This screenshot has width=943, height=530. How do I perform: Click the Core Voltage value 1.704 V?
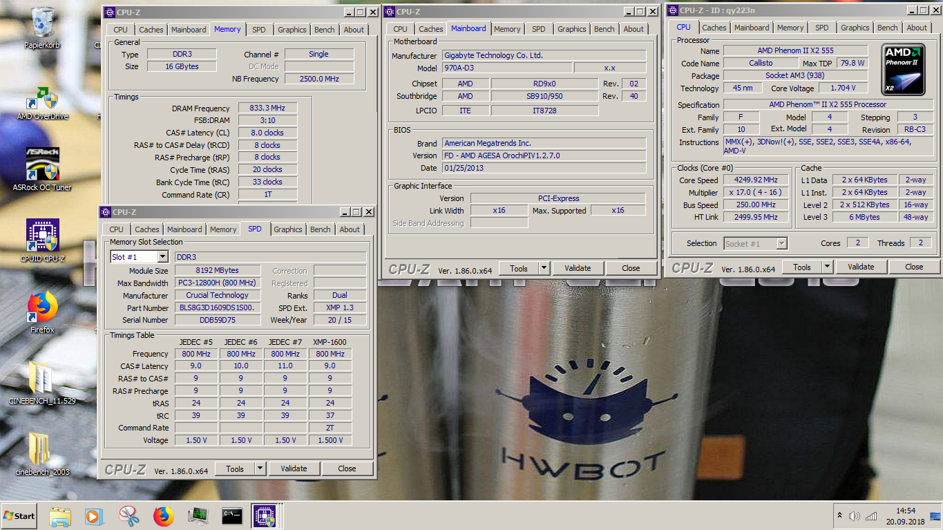(x=843, y=88)
